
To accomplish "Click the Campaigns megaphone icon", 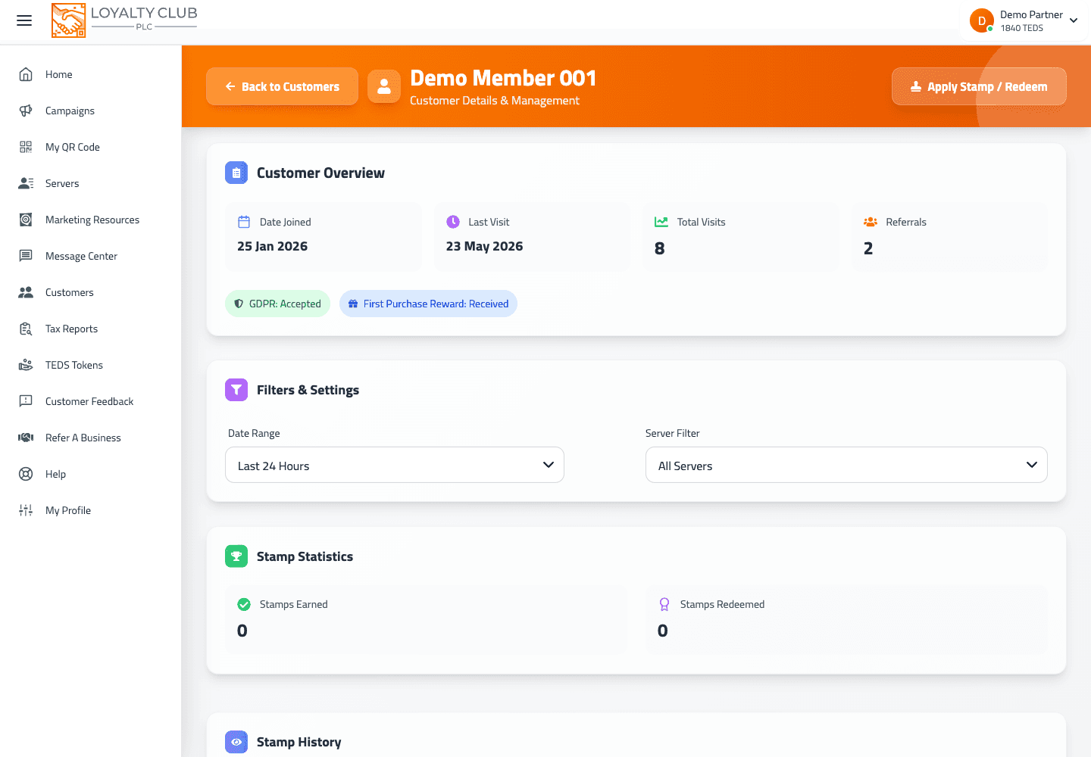I will [x=26, y=111].
